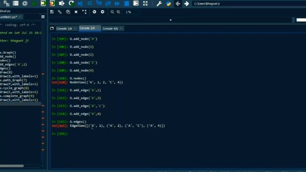Close the Console 1/A tab
Viewport: 306px width, 172px height.
point(75,29)
